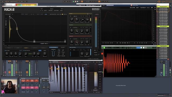This screenshot has width=172, height=97.
Task: Collapse the Groove Bassline track group
Action: [x=157, y=26]
